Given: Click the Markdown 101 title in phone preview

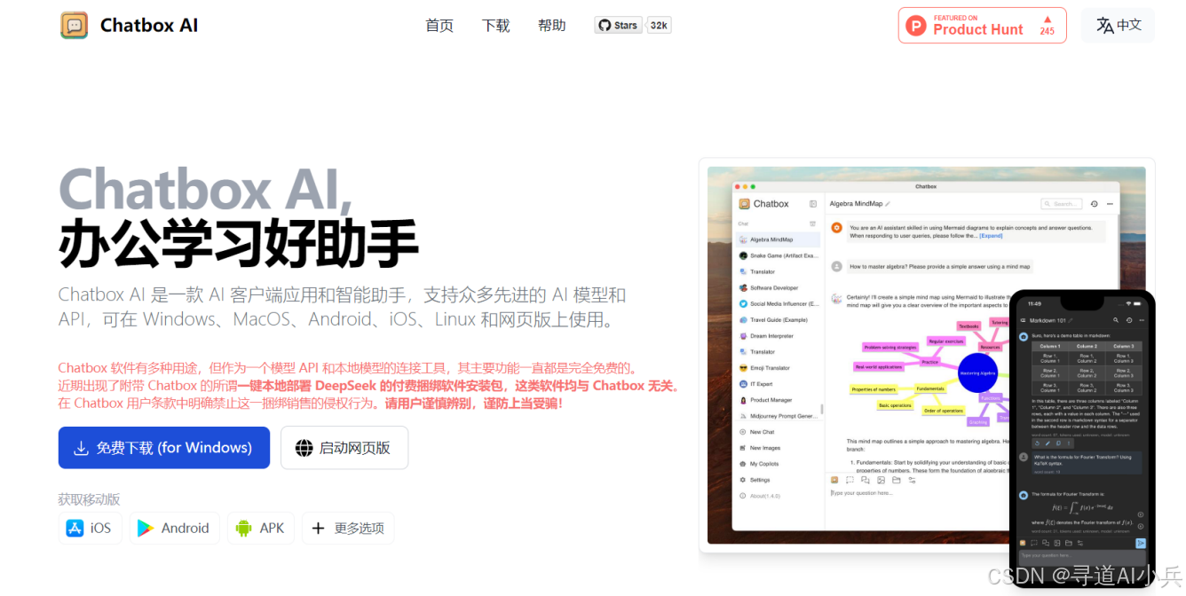Looking at the screenshot, I should (1048, 320).
